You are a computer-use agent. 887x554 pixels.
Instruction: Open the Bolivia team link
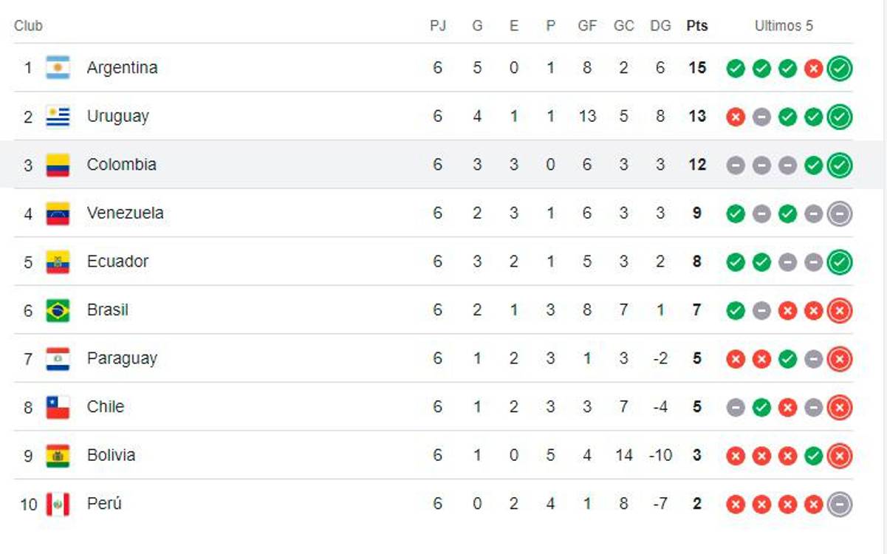pos(111,455)
